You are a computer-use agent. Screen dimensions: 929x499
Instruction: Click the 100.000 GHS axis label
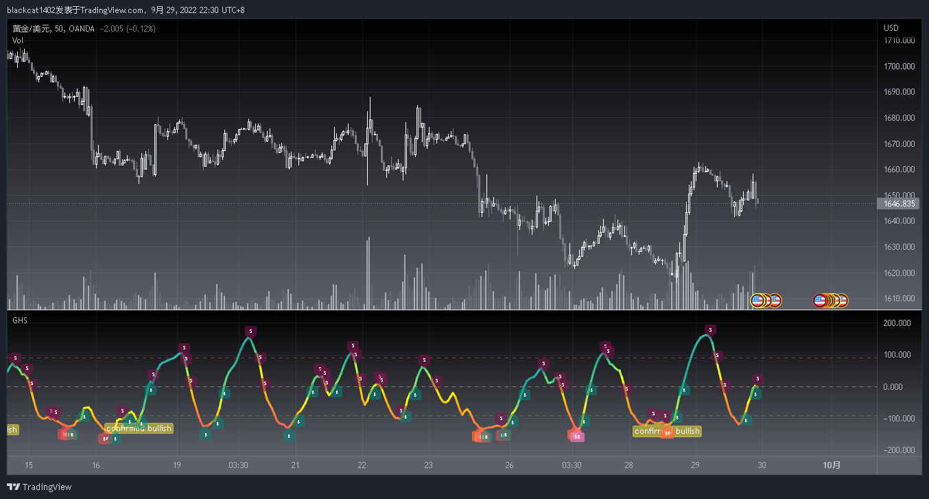click(898, 355)
